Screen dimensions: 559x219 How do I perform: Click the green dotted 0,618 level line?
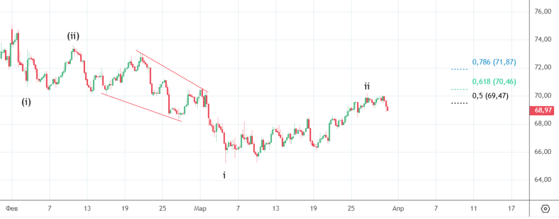[x=460, y=89]
